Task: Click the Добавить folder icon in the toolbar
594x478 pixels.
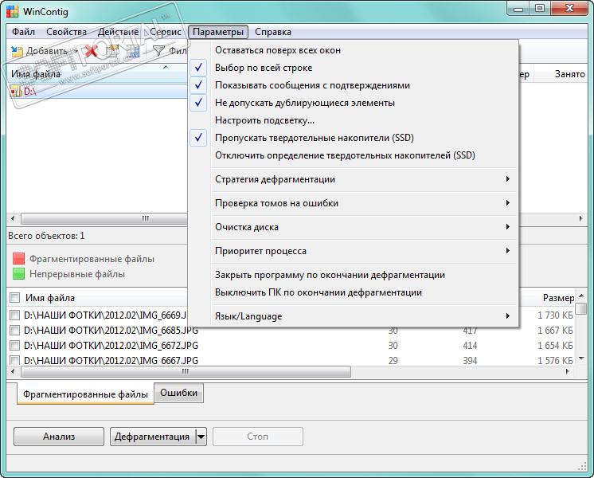Action: tap(17, 52)
